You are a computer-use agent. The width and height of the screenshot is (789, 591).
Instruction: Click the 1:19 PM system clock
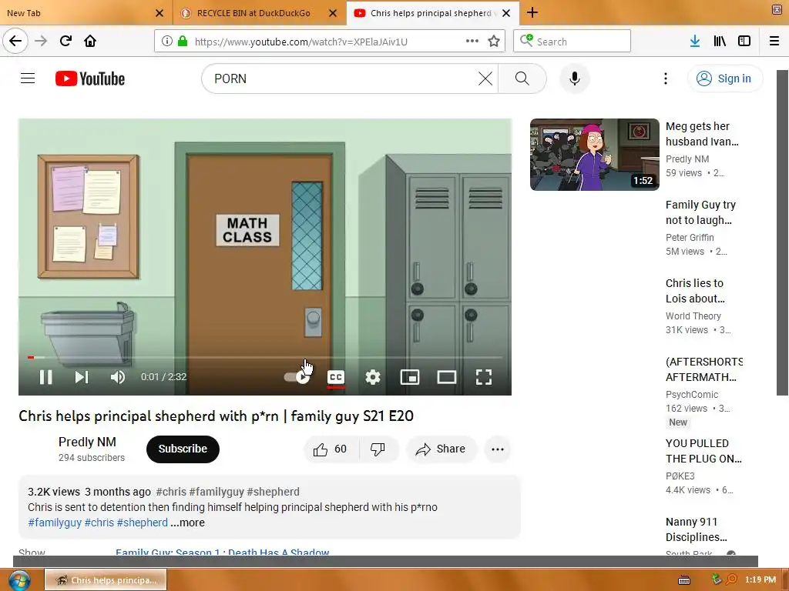(x=760, y=579)
